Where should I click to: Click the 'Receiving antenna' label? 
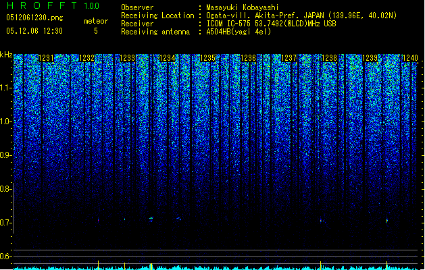[x=155, y=32]
